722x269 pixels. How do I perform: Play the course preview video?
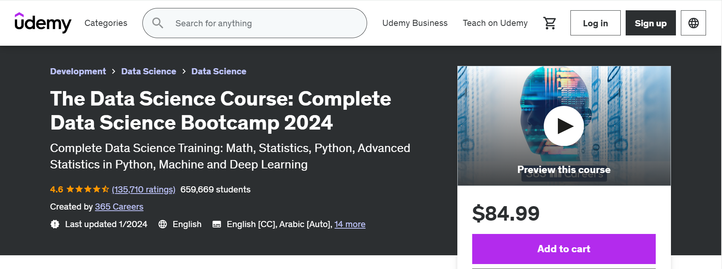(x=564, y=126)
